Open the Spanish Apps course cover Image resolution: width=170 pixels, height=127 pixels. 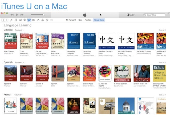tap(89, 73)
